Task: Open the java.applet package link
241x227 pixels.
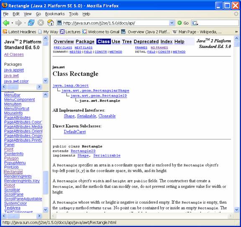Action: pos(14,70)
